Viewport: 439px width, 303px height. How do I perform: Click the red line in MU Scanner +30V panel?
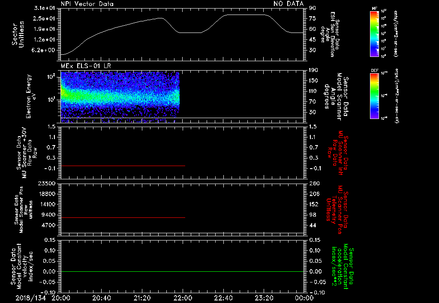tap(123, 166)
